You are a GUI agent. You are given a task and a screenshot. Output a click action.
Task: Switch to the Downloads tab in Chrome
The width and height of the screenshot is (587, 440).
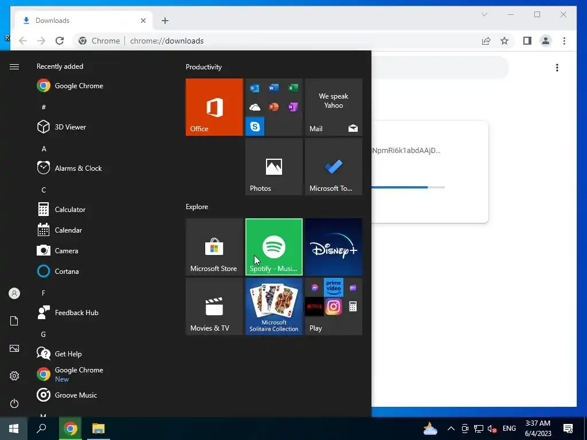[x=83, y=21]
